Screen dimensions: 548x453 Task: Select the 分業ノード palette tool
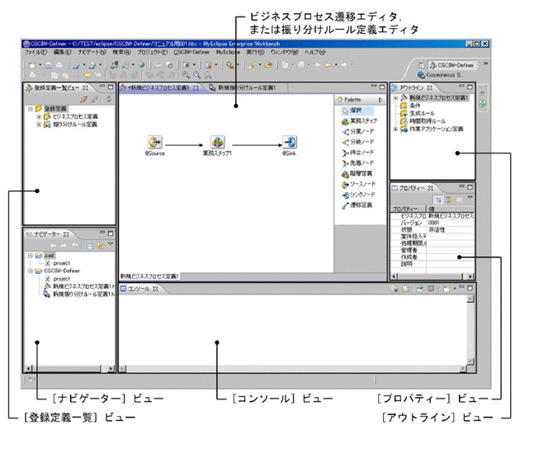358,131
